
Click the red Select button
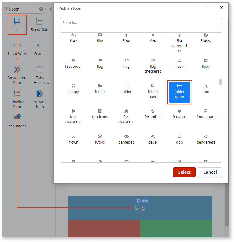184,172
